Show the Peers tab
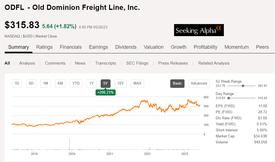Screen dimensions: 275x162 pyautogui.click(x=262, y=47)
